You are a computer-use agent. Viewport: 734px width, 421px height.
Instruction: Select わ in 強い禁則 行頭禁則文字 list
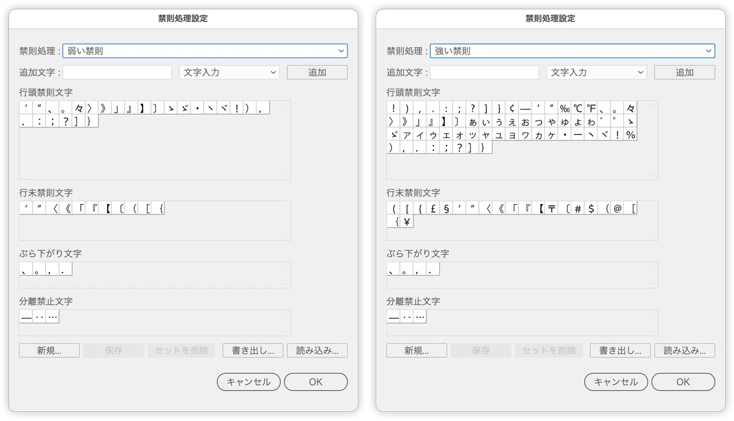591,121
